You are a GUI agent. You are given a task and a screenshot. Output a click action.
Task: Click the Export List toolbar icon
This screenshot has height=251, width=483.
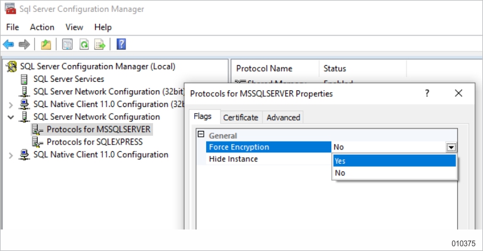100,44
